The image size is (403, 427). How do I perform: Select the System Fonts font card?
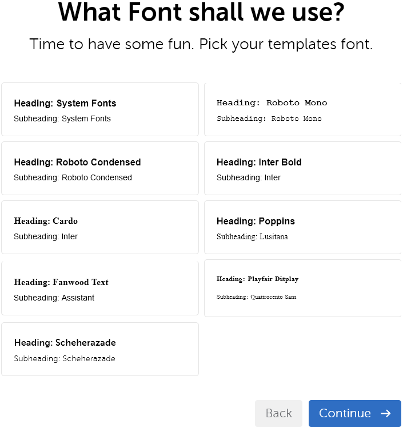point(100,109)
